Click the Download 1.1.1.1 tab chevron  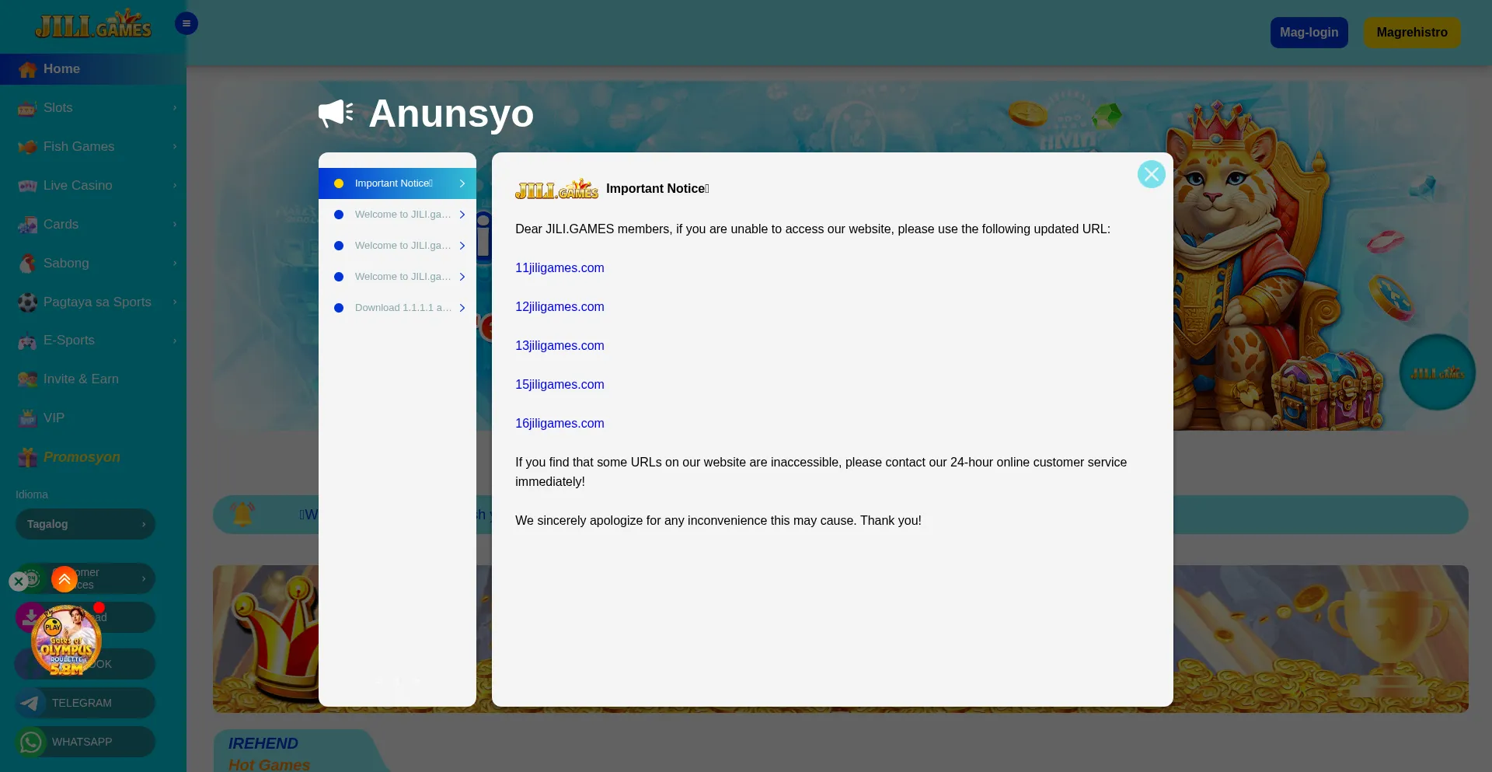(x=462, y=308)
